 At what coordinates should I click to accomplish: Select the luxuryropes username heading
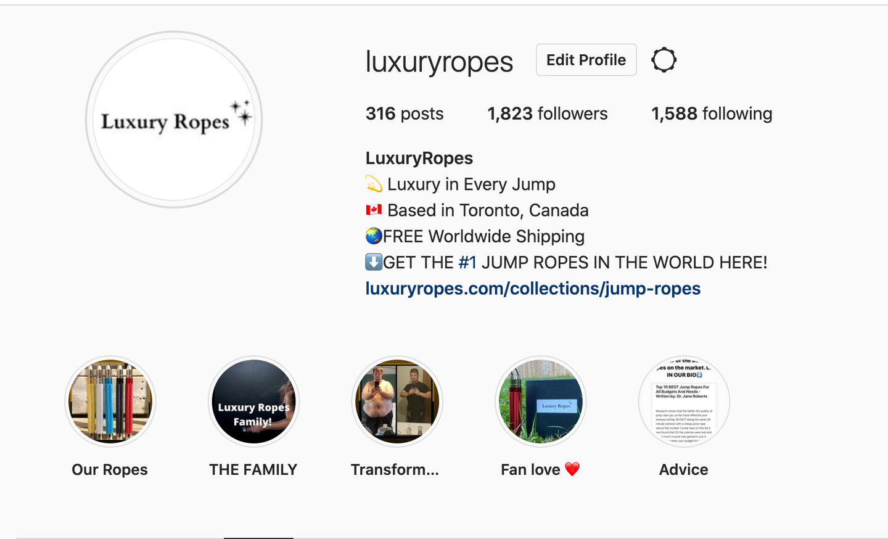pos(439,62)
